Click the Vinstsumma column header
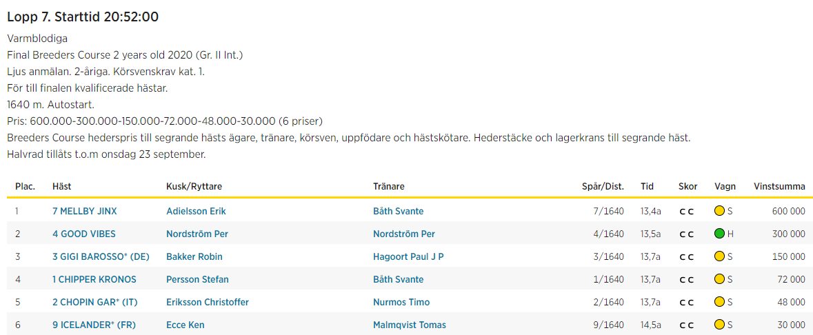Screen dimensions: 813x335 [x=779, y=186]
